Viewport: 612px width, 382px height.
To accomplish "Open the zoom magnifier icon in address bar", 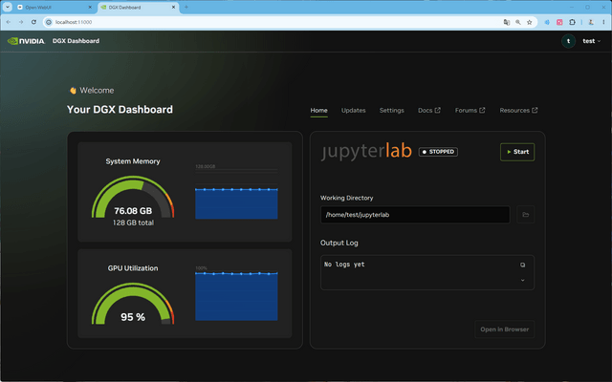I will 518,22.
